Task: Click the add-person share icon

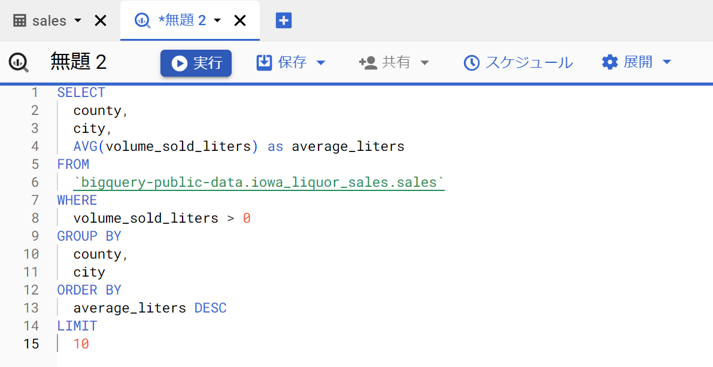Action: (x=368, y=63)
